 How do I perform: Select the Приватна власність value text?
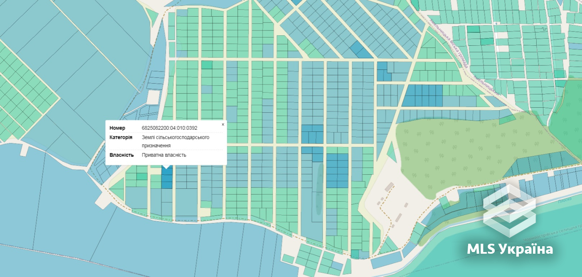click(x=164, y=155)
